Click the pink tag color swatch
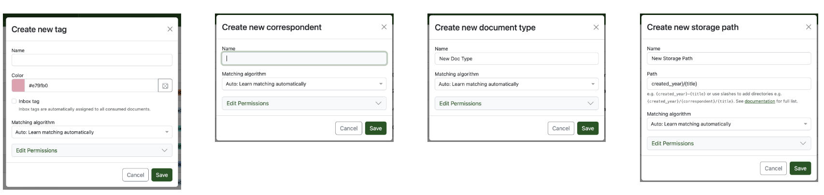This screenshot has width=824, height=195. pyautogui.click(x=18, y=85)
